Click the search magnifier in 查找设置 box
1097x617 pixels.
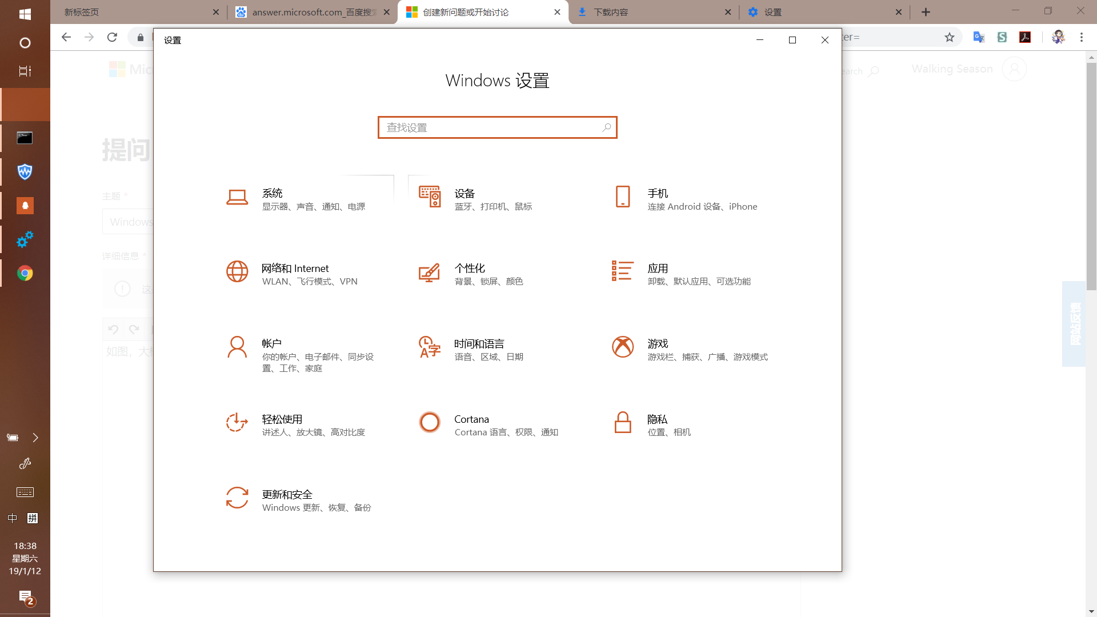point(607,127)
